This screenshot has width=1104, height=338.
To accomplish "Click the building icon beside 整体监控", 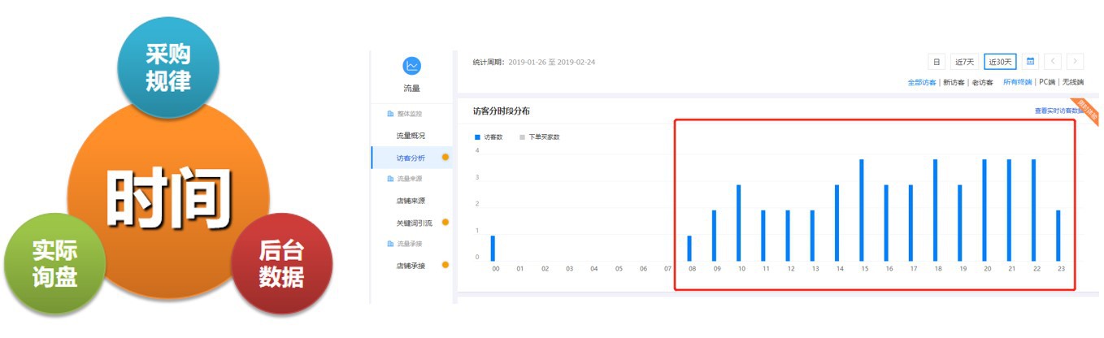I will (x=391, y=114).
